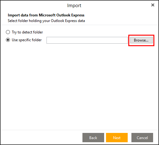Click the 'Import data from Microsoft Outlook Express' heading
Screen dimensions: 159x145
click(x=46, y=15)
